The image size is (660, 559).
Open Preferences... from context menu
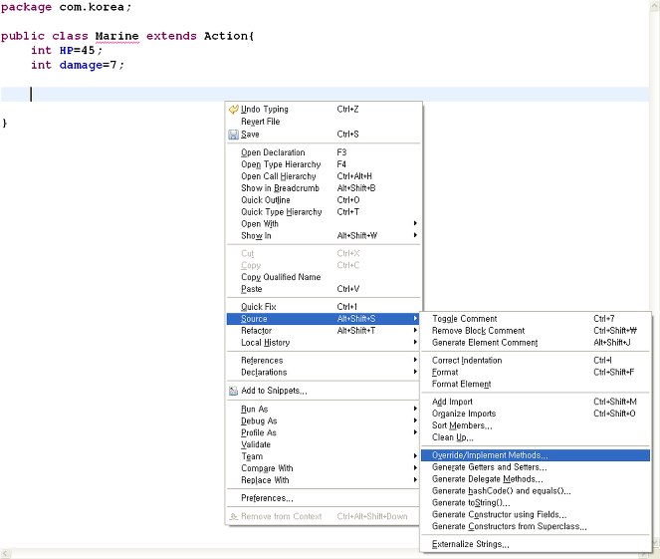point(324,498)
